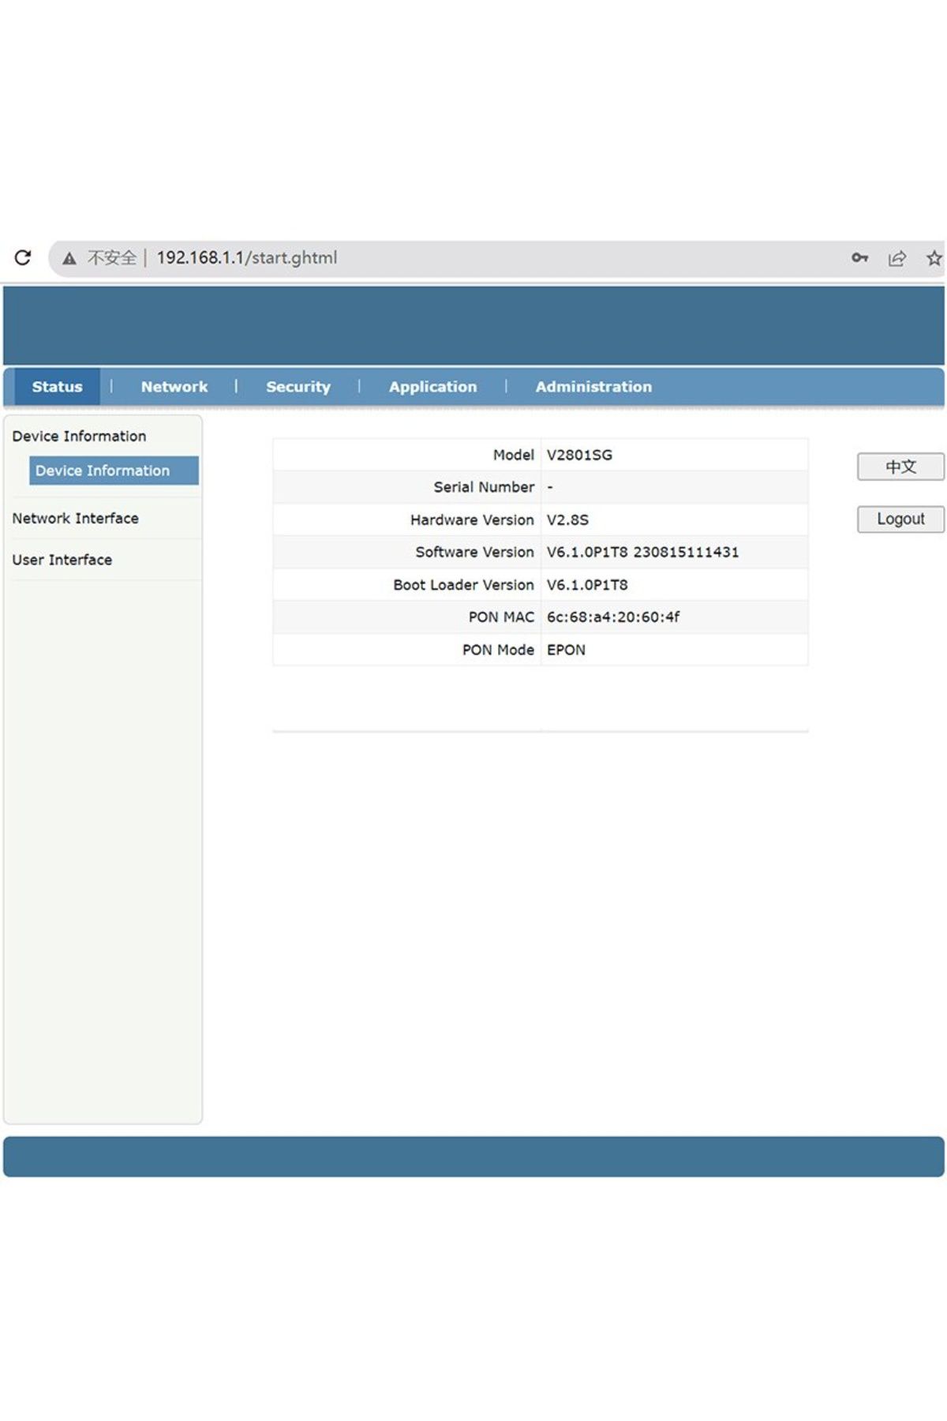Open the Status tab
The height and width of the screenshot is (1421, 947).
[57, 387]
